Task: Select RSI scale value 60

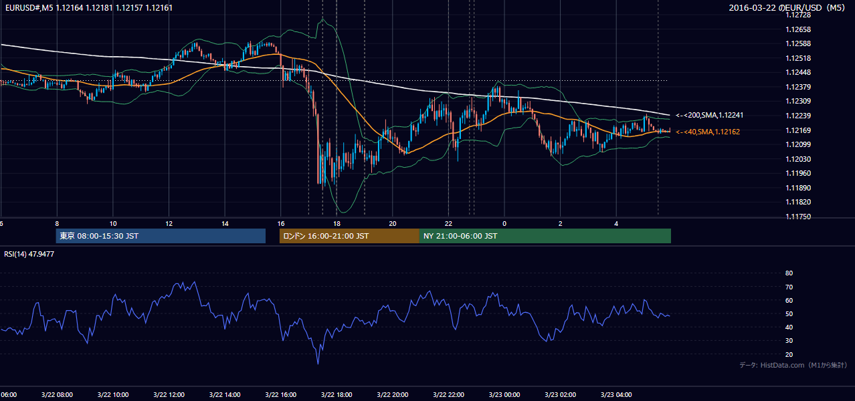Action: 789,300
